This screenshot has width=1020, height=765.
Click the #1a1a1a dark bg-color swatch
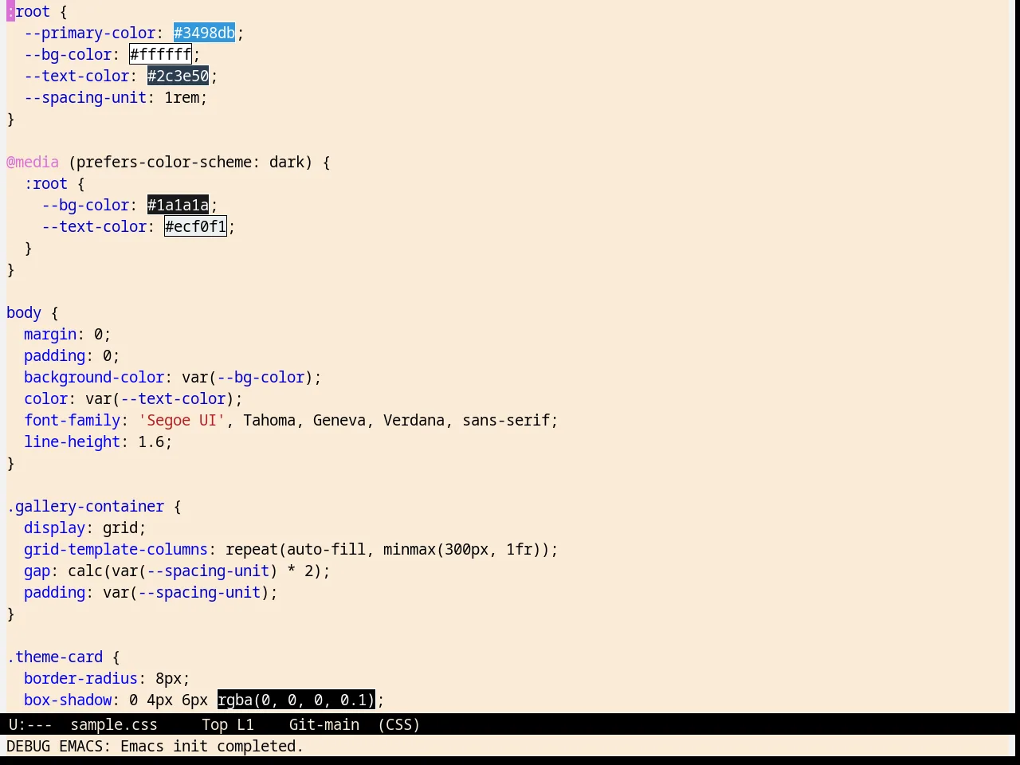[178, 205]
